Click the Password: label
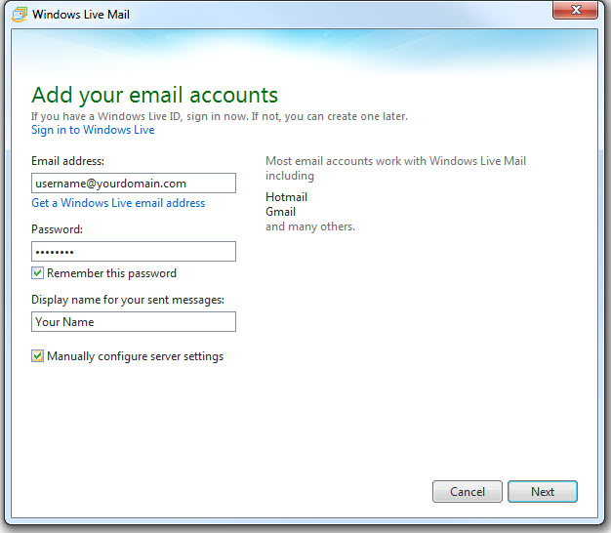The width and height of the screenshot is (611, 533). [x=57, y=229]
